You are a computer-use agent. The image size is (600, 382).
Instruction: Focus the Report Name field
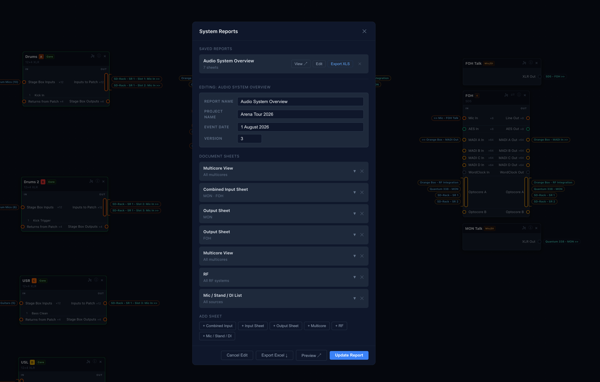point(300,102)
